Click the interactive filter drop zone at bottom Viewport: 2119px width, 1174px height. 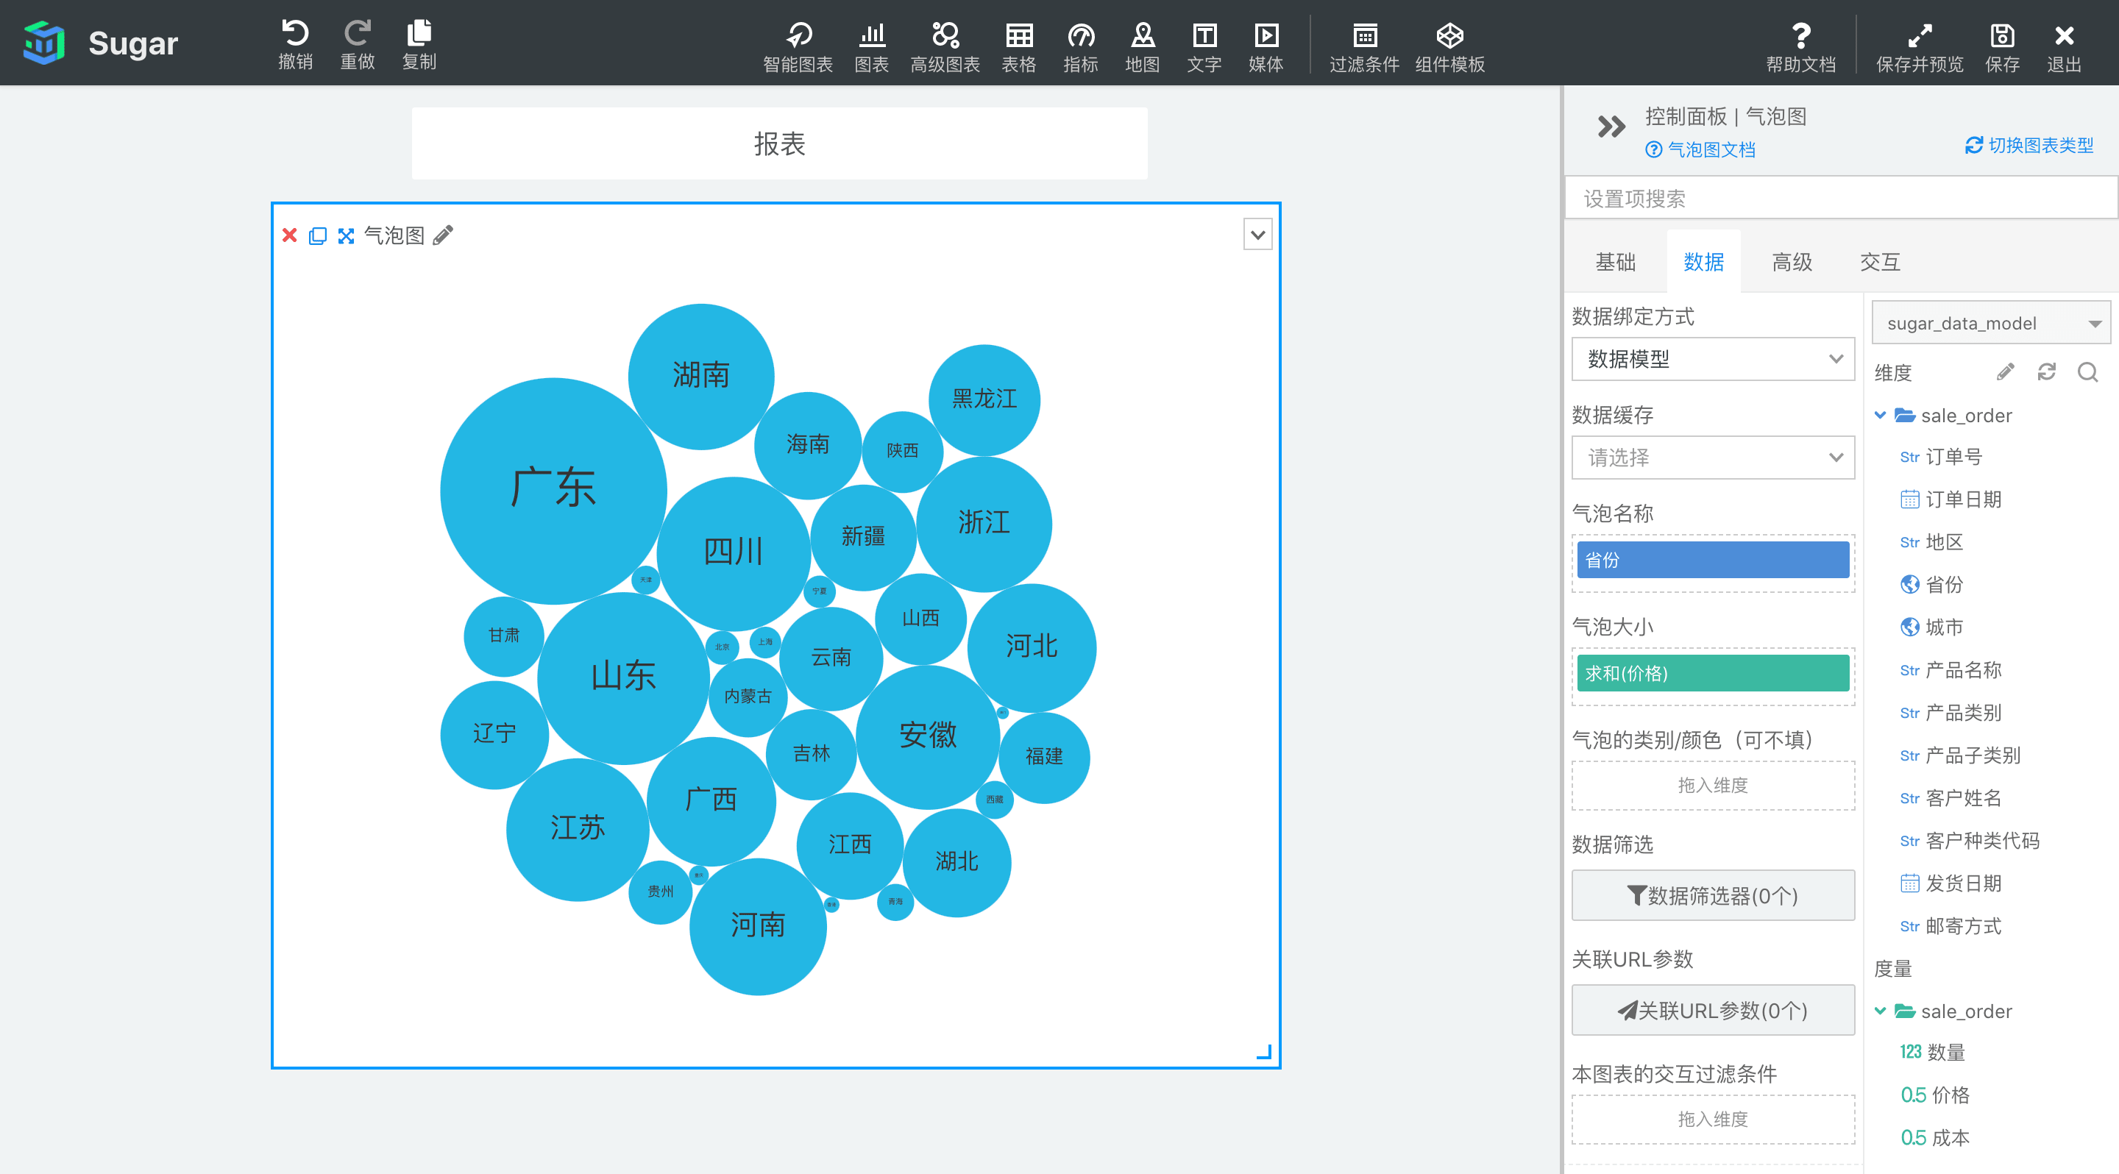click(x=1713, y=1119)
